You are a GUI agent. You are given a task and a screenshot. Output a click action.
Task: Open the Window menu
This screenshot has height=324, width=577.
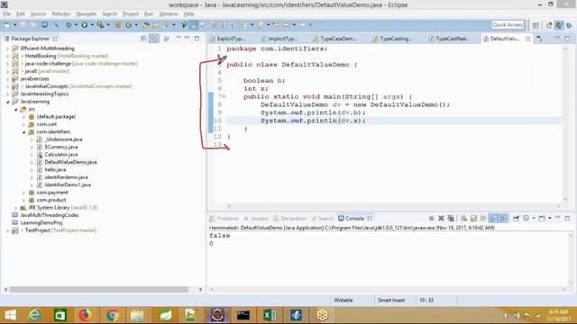point(169,14)
